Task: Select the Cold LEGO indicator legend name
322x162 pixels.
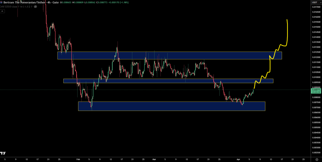Action: (6, 6)
